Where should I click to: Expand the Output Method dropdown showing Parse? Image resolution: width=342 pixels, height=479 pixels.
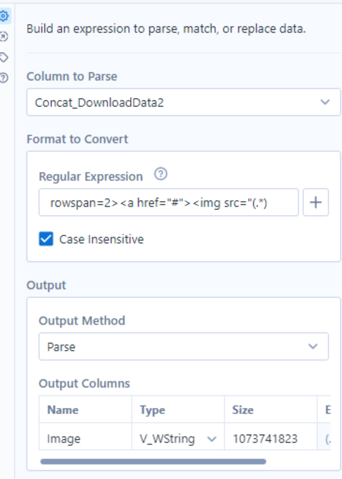pos(184,346)
